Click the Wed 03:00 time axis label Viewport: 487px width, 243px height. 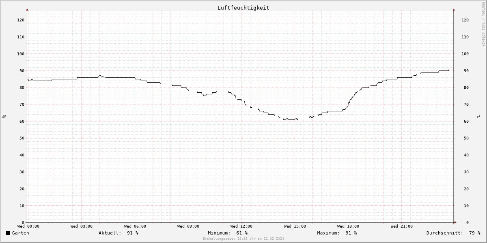pos(82,226)
